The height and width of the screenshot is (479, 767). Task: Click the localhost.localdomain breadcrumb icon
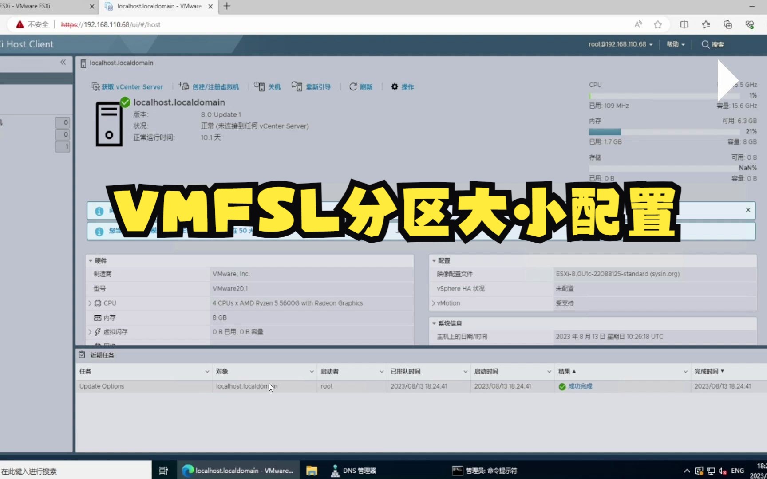[x=83, y=63]
